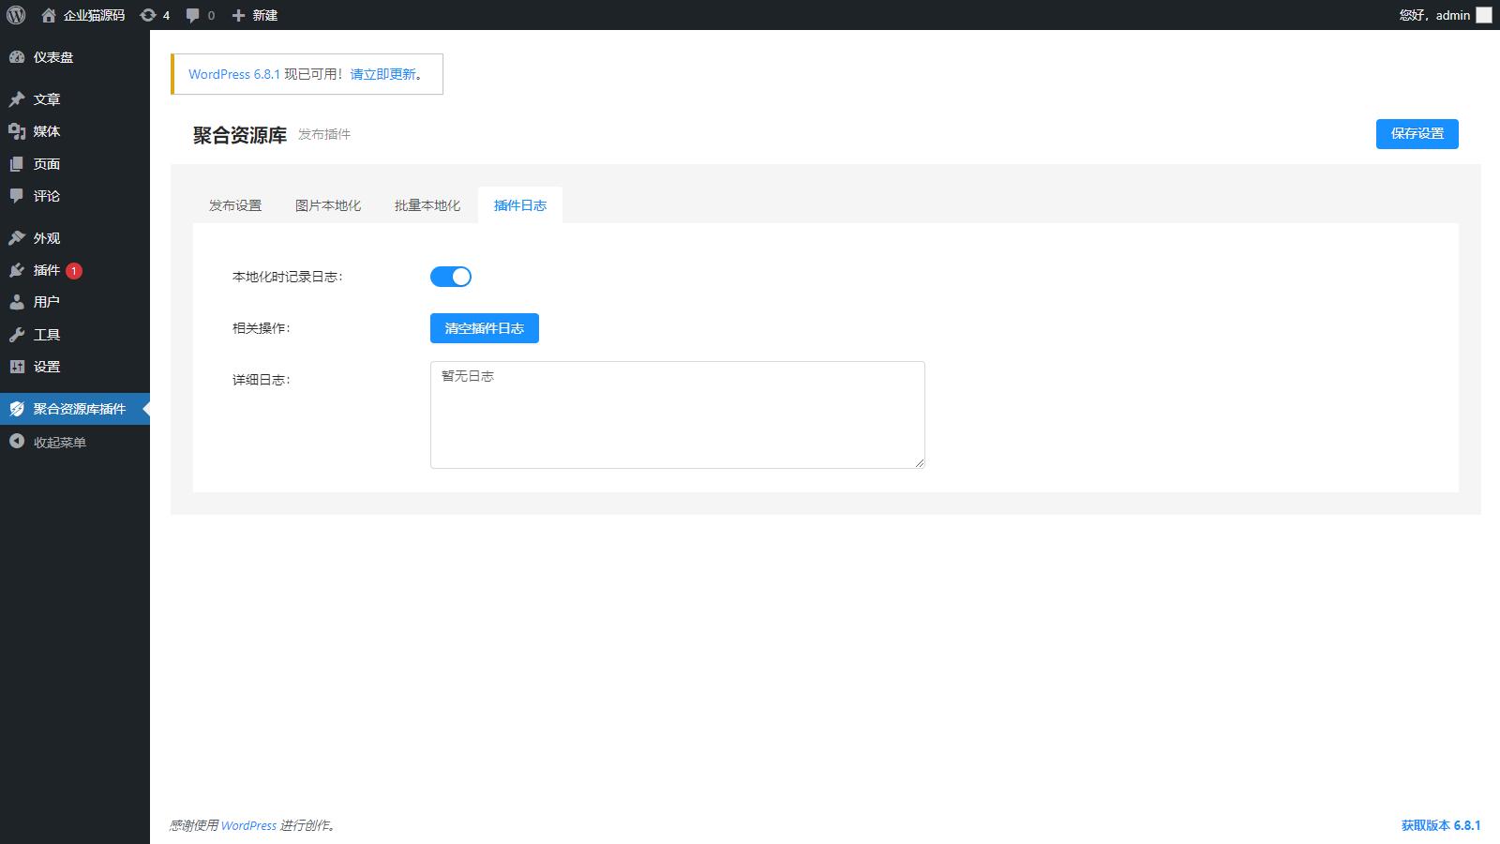Open the 外观 appearance menu
Screen dimensions: 1500x844
pyautogui.click(x=46, y=238)
